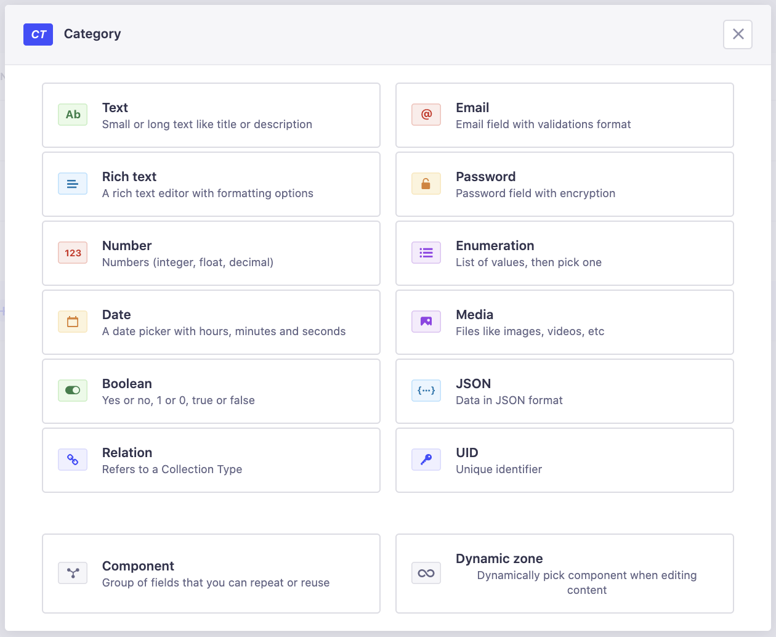
Task: Click the Dynamic zone infinity icon
Action: (426, 573)
